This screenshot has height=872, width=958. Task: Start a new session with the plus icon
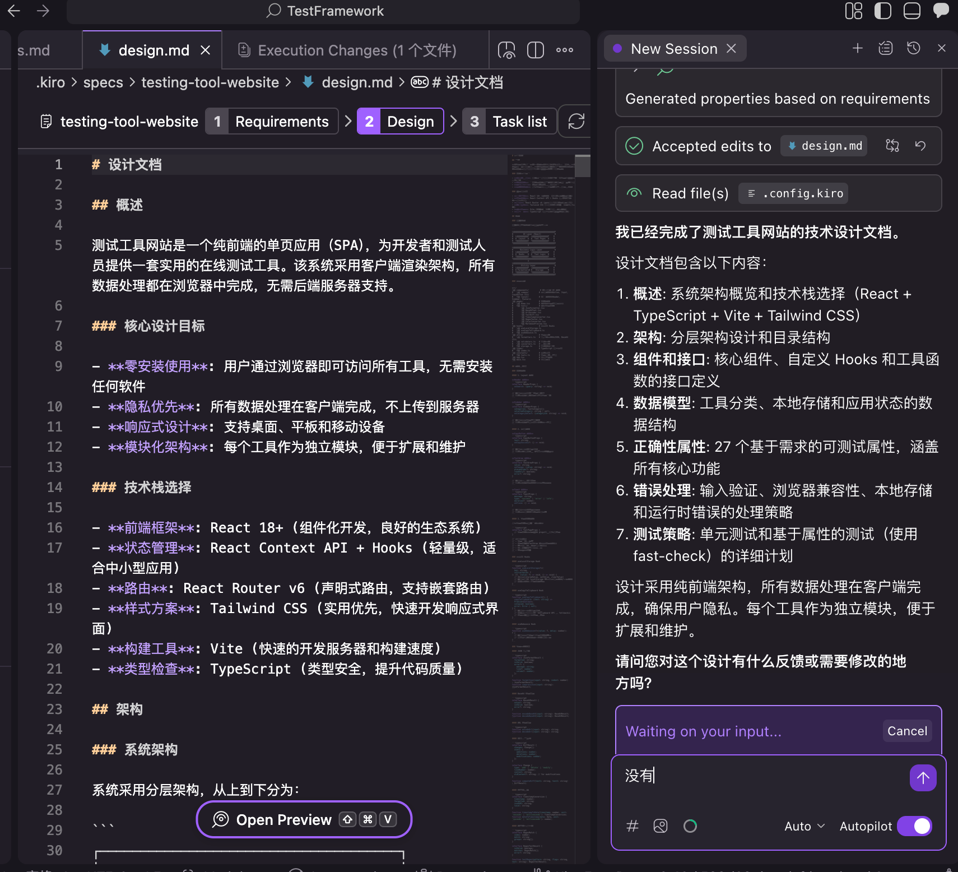(x=858, y=48)
